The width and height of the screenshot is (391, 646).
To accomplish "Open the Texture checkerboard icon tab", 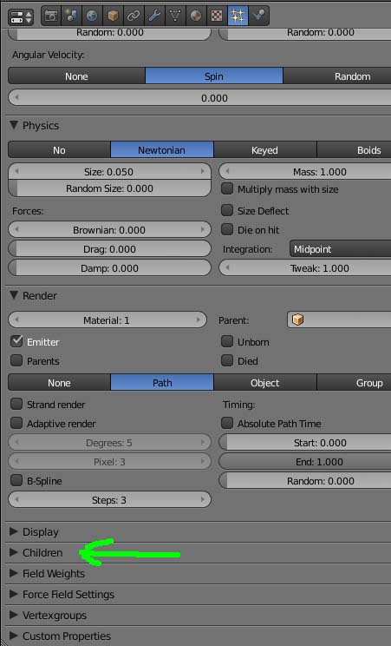I will click(x=217, y=16).
